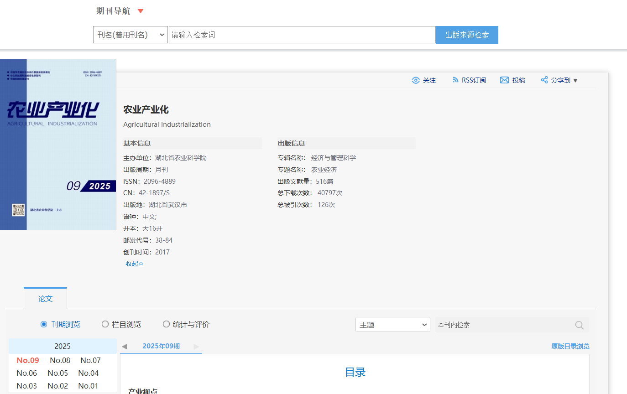Switch to the 论文 tab
627x394 pixels.
pyautogui.click(x=45, y=299)
